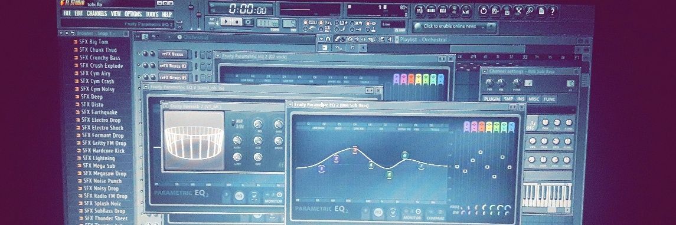Screen dimensions: 676x225
Task: Open the Line snap dropdown
Action: click(x=393, y=24)
